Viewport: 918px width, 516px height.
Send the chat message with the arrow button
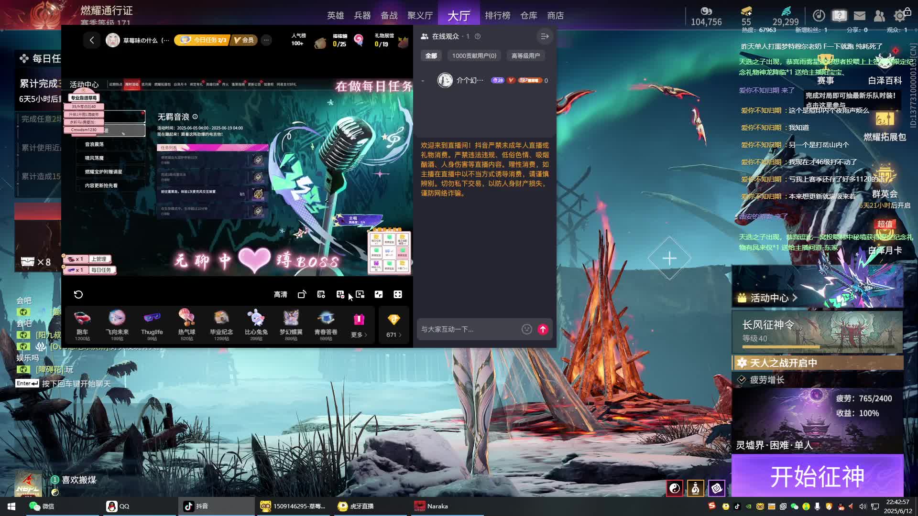543,329
